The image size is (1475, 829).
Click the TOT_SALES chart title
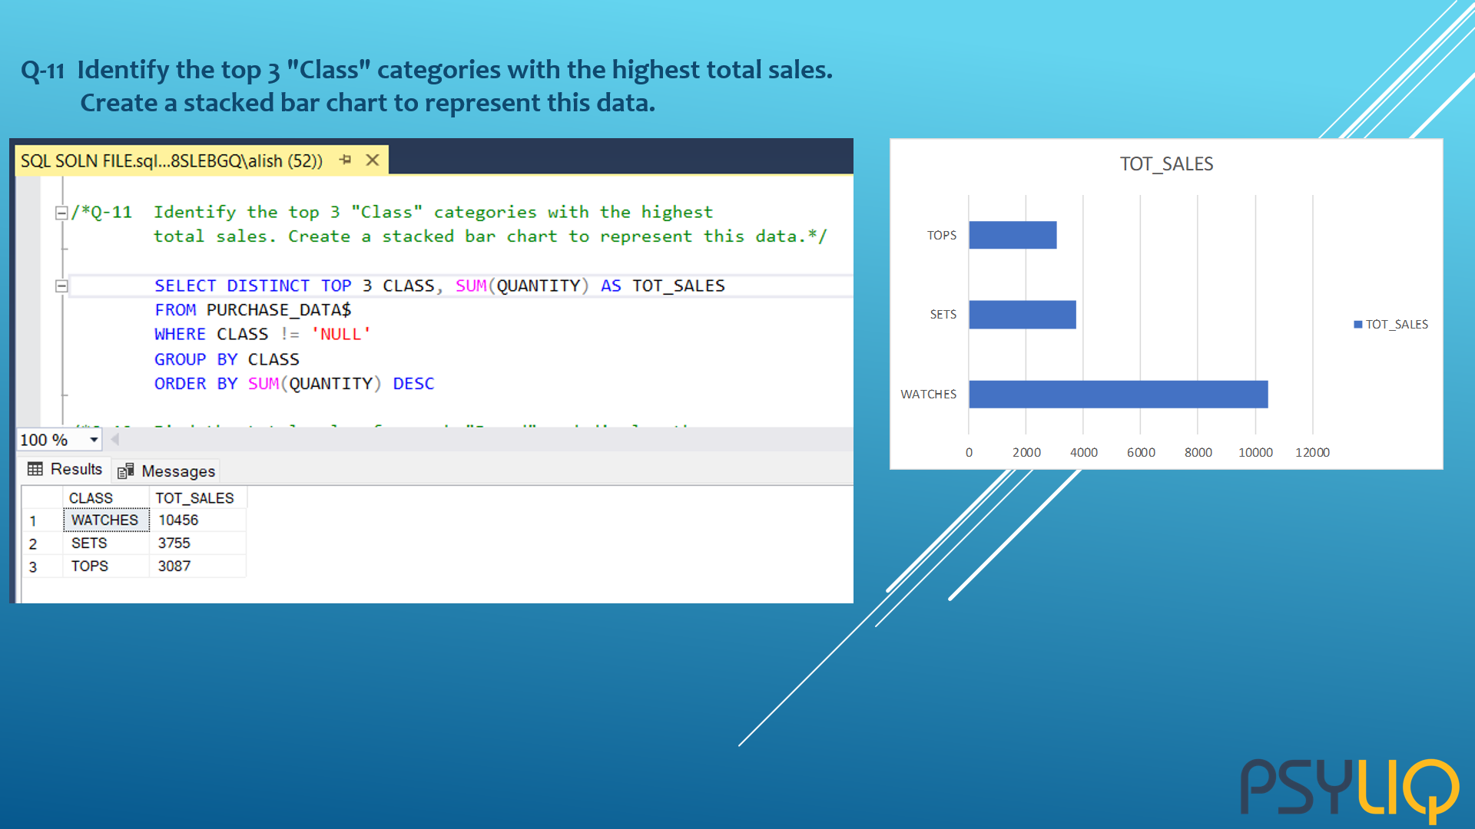pos(1166,164)
